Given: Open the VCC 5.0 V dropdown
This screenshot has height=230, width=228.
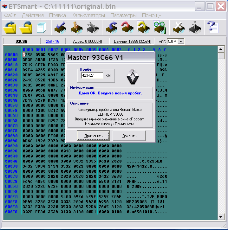Looking at the screenshot, I should (x=181, y=42).
